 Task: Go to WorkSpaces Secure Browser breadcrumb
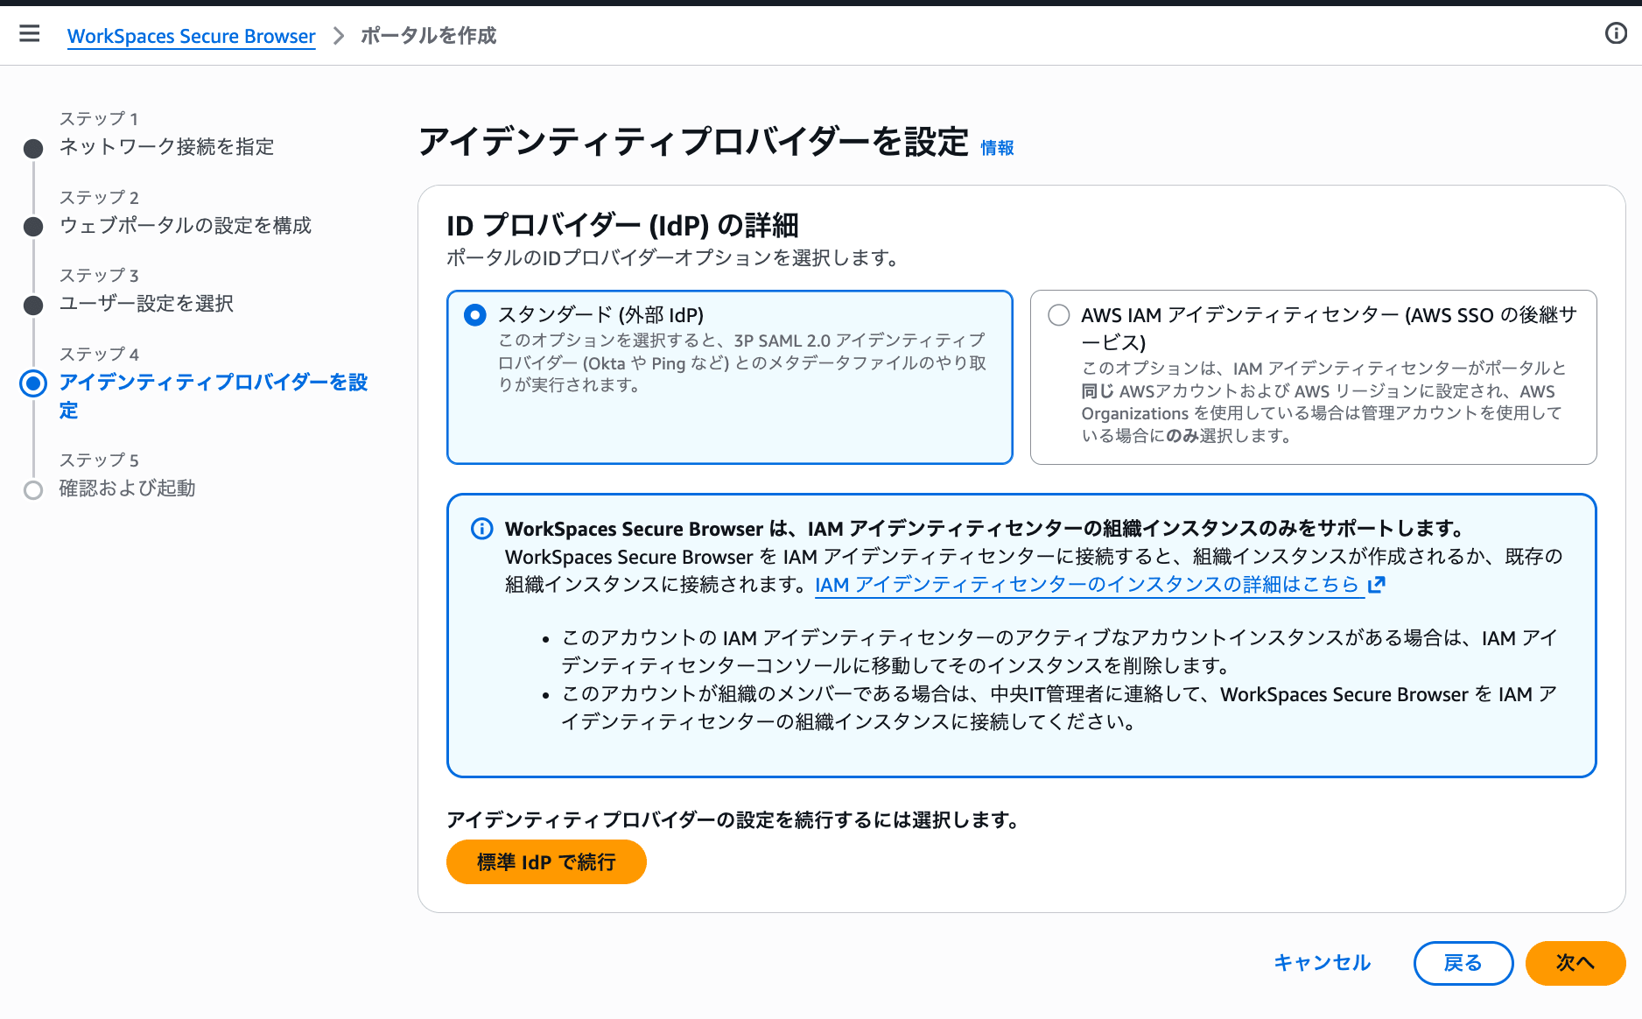(191, 36)
